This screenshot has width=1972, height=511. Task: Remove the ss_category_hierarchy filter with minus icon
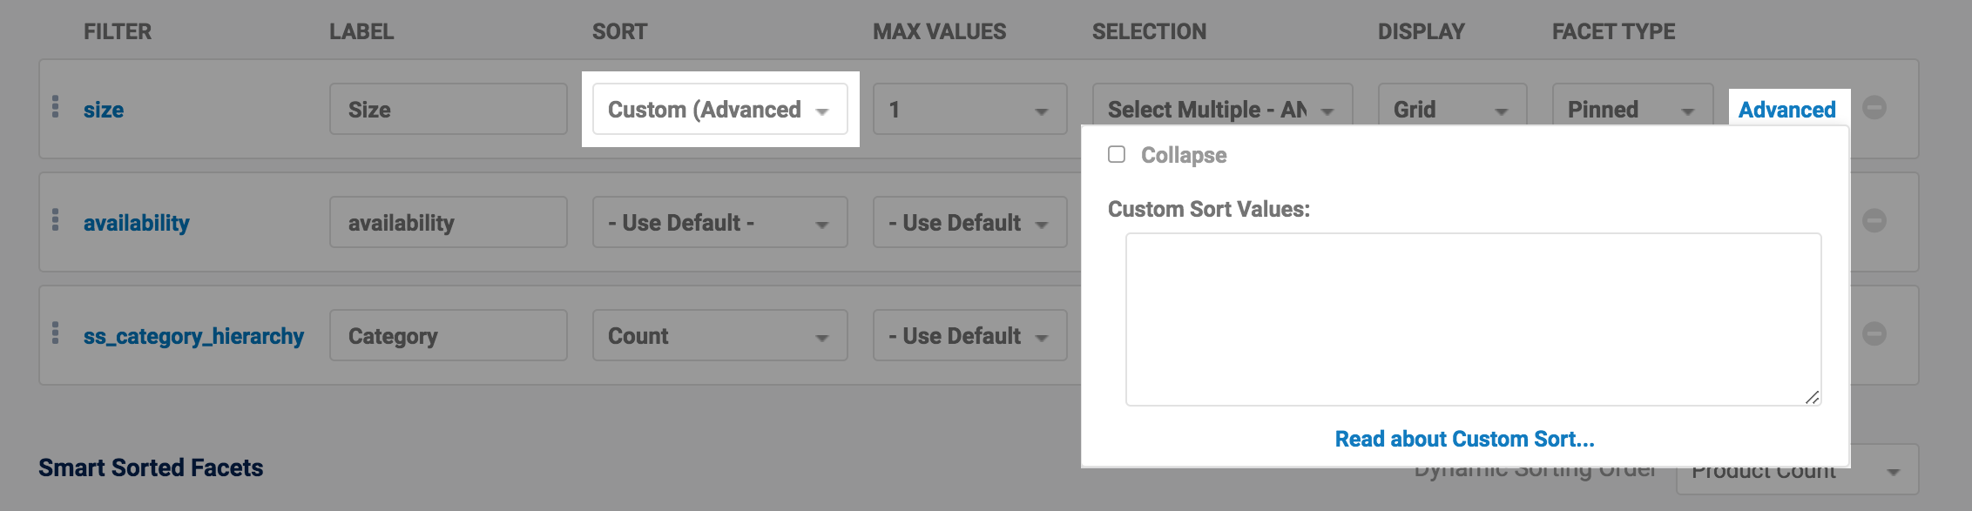[1874, 334]
